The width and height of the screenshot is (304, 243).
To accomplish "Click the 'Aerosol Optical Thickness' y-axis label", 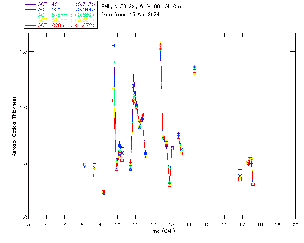I will [14, 126].
